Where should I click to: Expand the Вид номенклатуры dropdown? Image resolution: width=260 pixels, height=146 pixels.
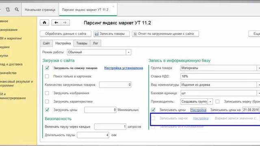pos(258,85)
